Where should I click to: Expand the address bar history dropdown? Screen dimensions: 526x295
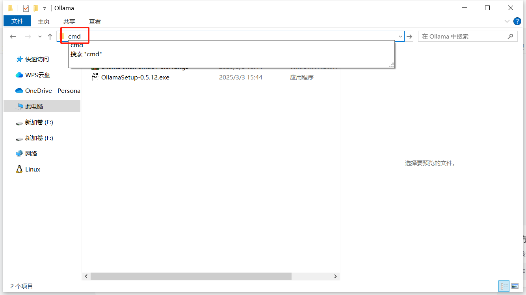pos(401,36)
